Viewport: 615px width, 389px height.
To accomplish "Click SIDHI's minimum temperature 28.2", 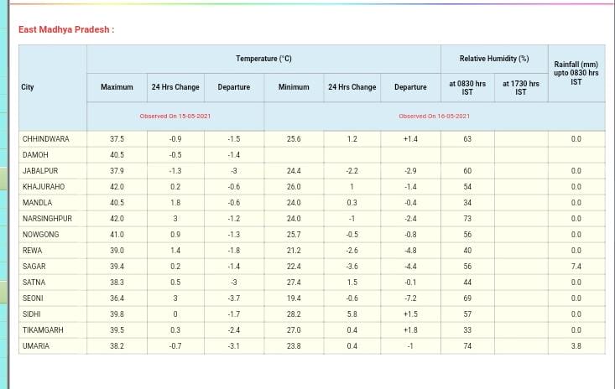I will click(x=294, y=314).
